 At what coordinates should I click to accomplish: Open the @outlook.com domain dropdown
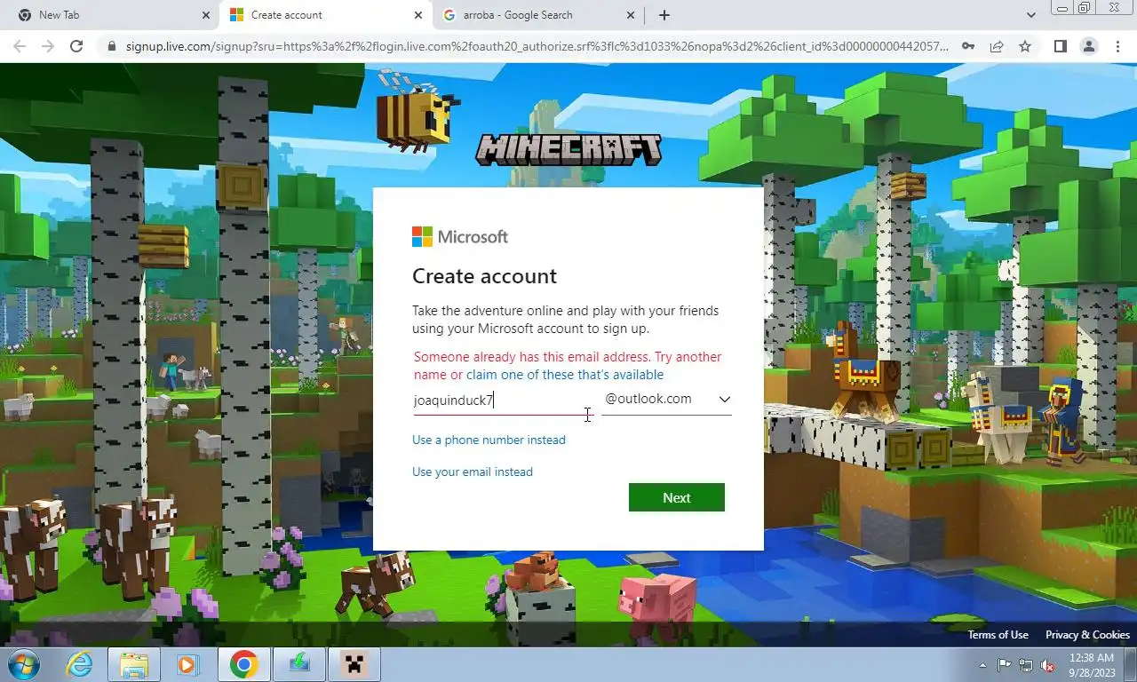point(667,399)
